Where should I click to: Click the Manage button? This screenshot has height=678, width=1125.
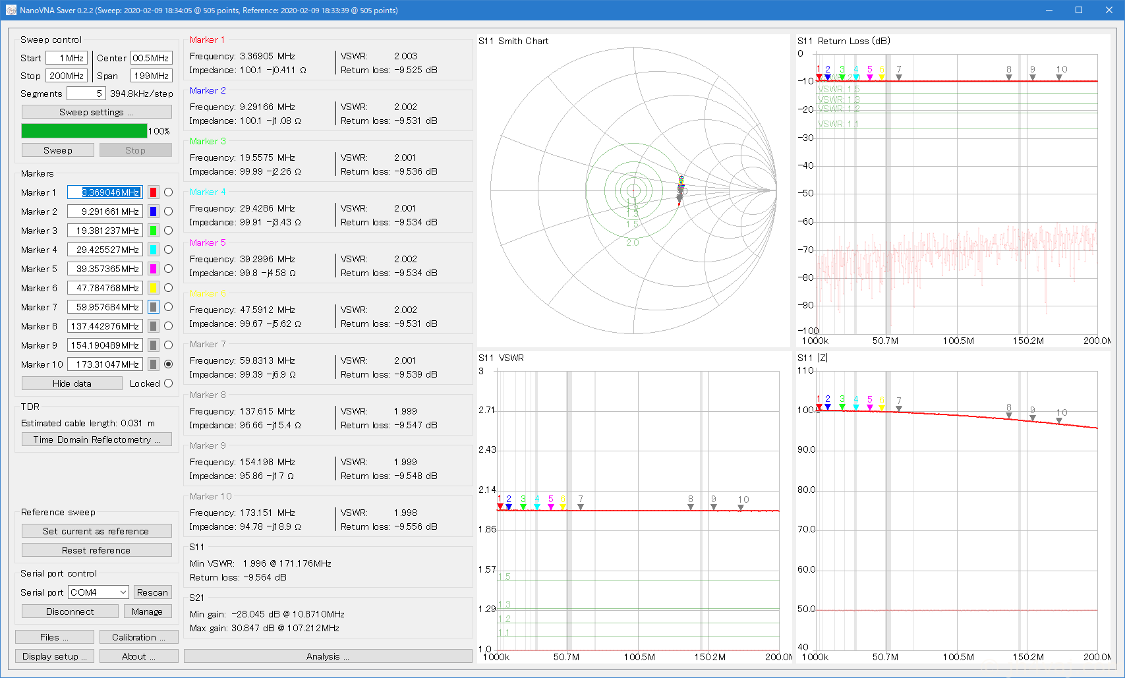(x=148, y=611)
